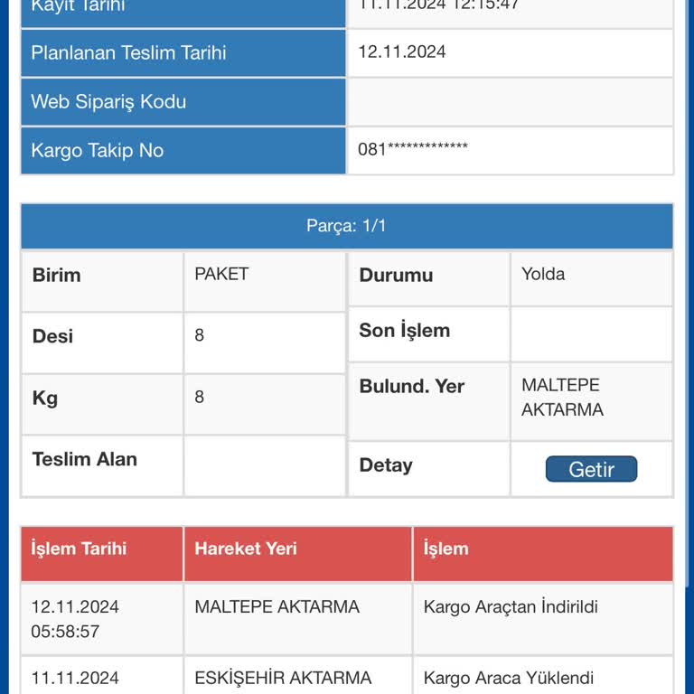Click the Parça: 1/1 header

click(347, 226)
